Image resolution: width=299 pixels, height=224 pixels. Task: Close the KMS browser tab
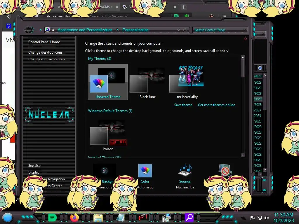(x=117, y=7)
